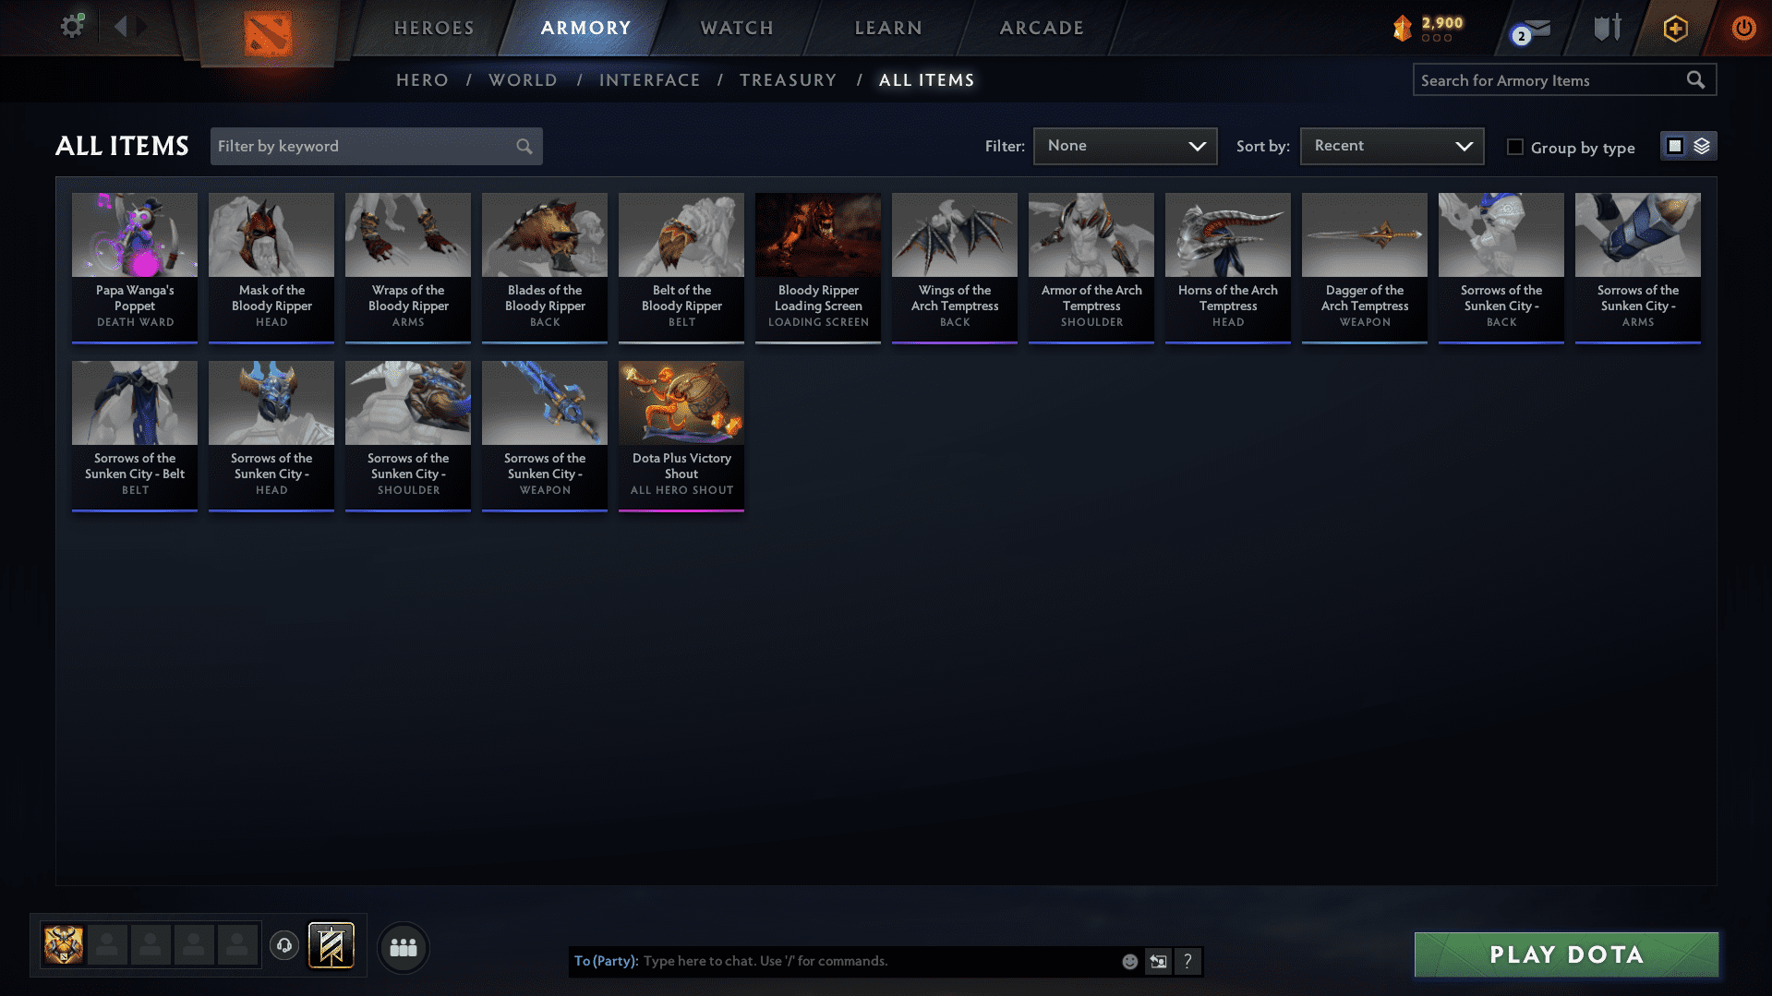Toggle chat whisper mode icon
The height and width of the screenshot is (996, 1772).
coord(1158,961)
